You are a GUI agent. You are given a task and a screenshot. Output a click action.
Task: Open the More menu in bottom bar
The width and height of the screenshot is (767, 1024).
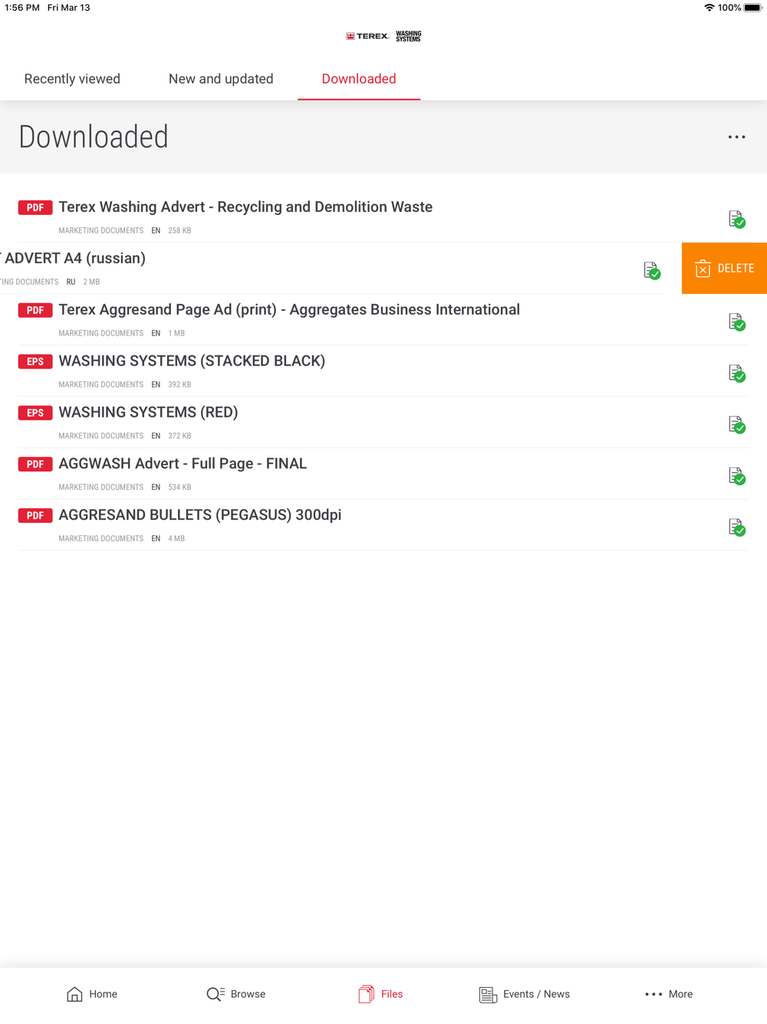click(669, 994)
